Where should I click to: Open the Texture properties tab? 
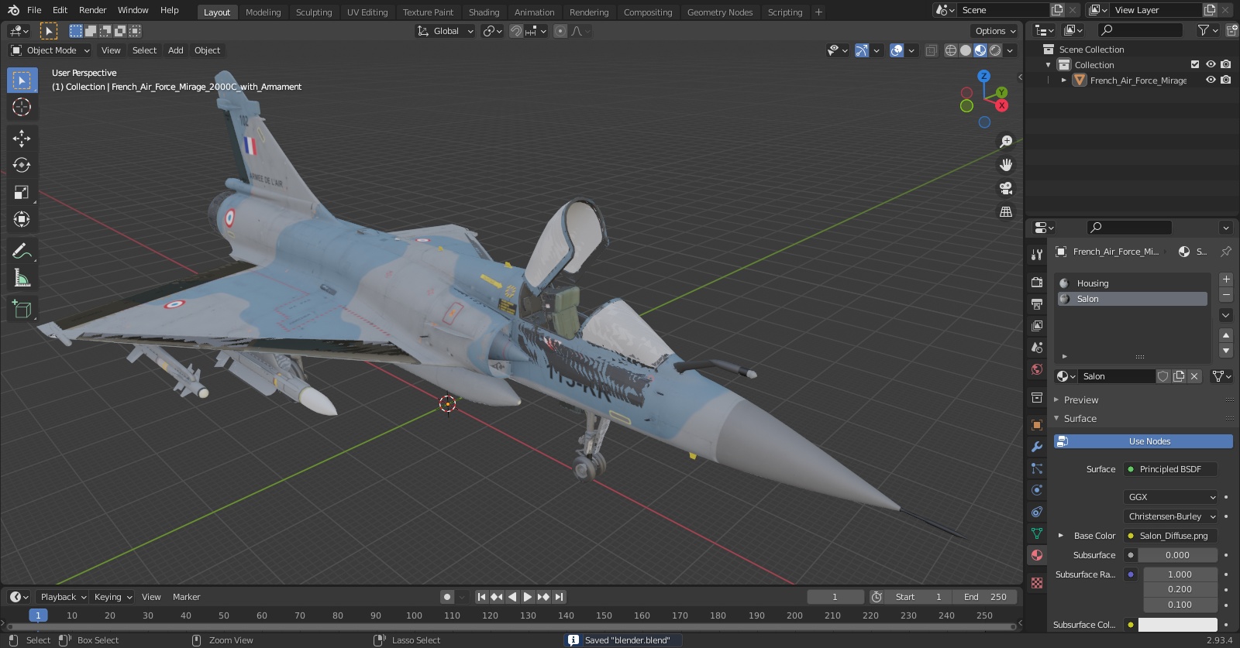[x=1037, y=582]
